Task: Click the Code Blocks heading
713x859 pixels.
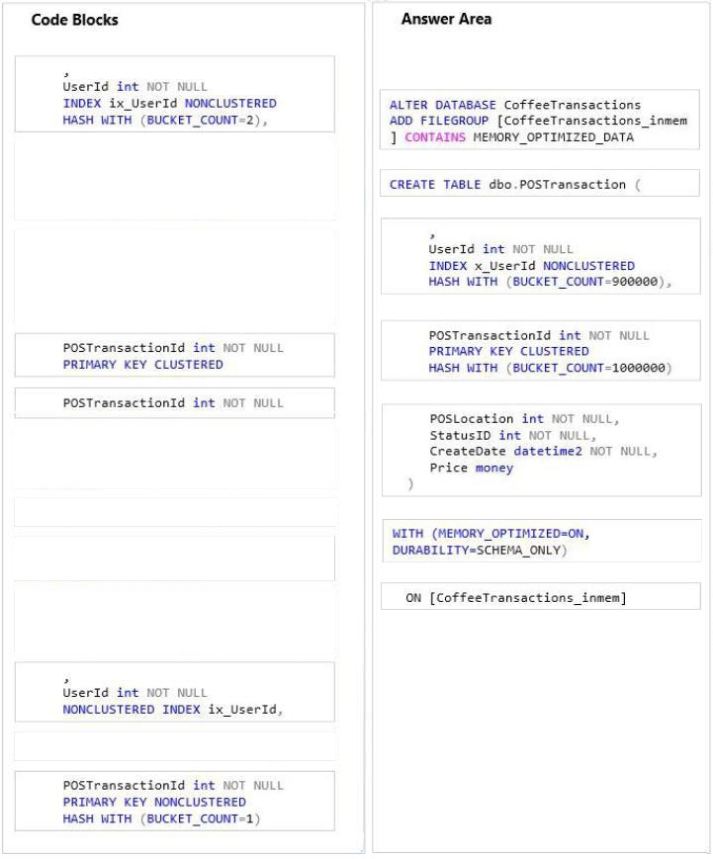Action: point(74,20)
